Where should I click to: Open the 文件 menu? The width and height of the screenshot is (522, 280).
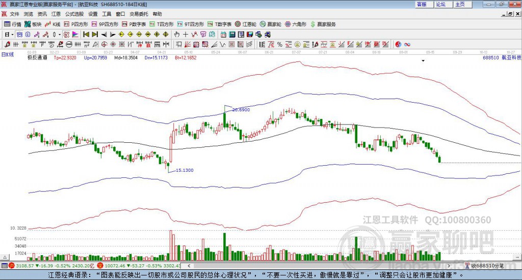click(x=14, y=14)
